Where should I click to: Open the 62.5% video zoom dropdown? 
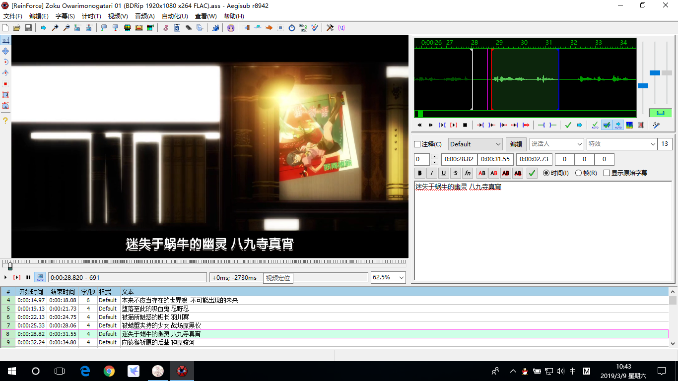(x=388, y=277)
